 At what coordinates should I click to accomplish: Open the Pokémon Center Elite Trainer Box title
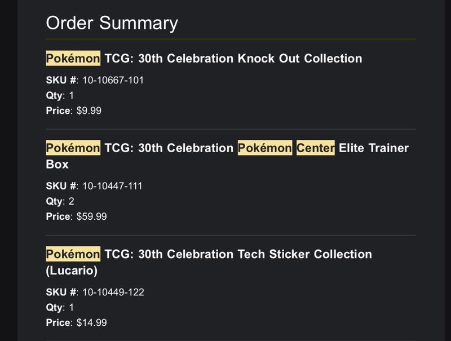(227, 156)
